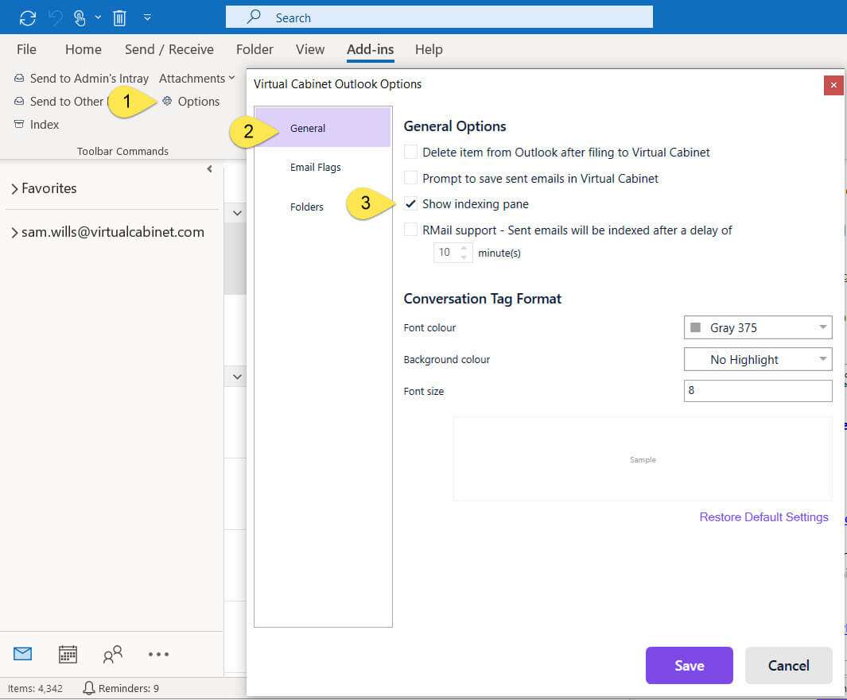The image size is (847, 700).
Task: Click Restore Default Settings
Action: pos(763,516)
